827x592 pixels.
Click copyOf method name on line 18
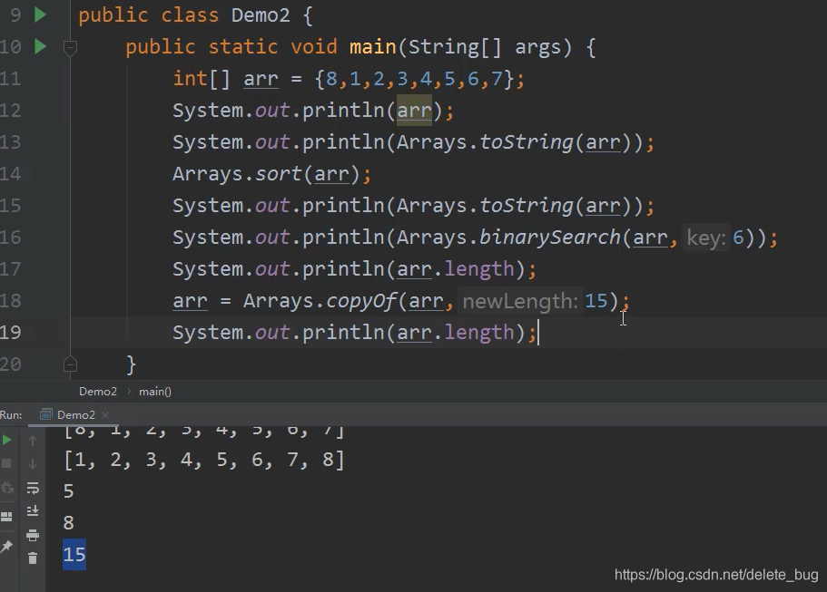361,301
